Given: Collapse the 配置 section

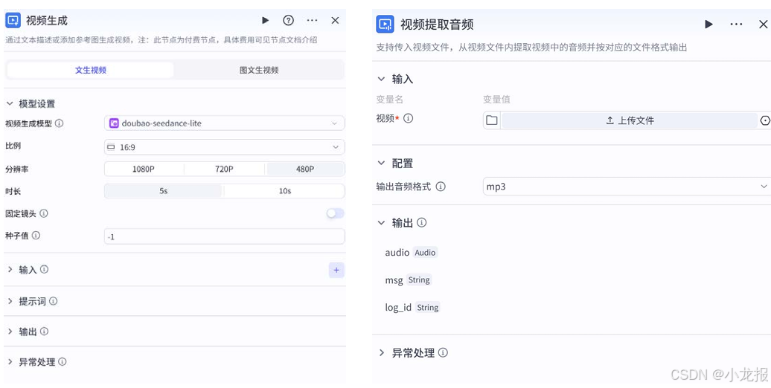Looking at the screenshot, I should point(381,163).
